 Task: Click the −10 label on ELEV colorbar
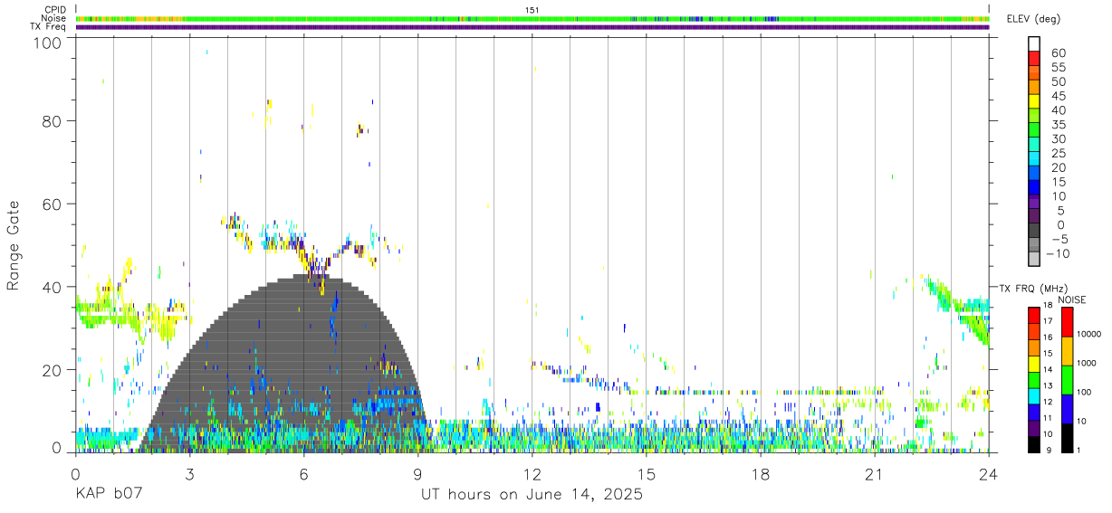(1058, 253)
